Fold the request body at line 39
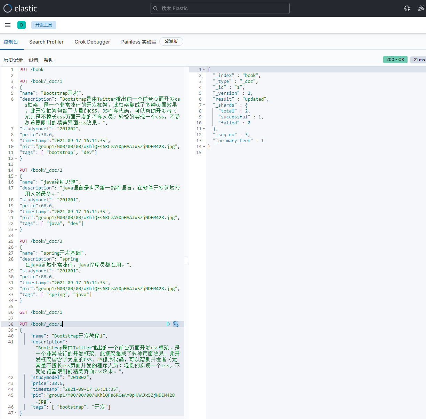The height and width of the screenshot is (419, 426). click(16, 330)
